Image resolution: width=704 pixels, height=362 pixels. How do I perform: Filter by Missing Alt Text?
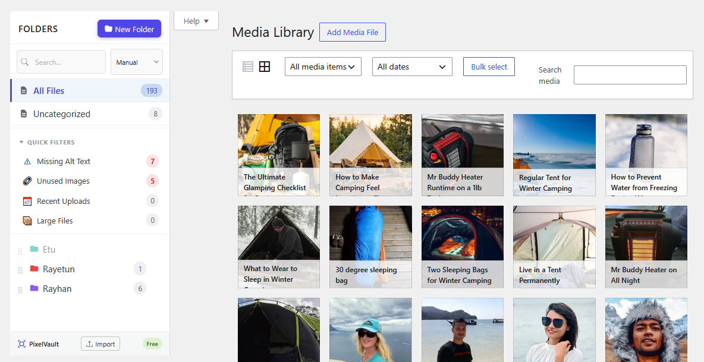click(x=90, y=162)
